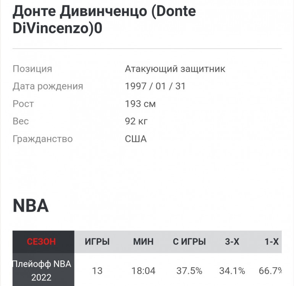The width and height of the screenshot is (294, 286).
Task: Select the 3-Х column header
Action: 232,241
